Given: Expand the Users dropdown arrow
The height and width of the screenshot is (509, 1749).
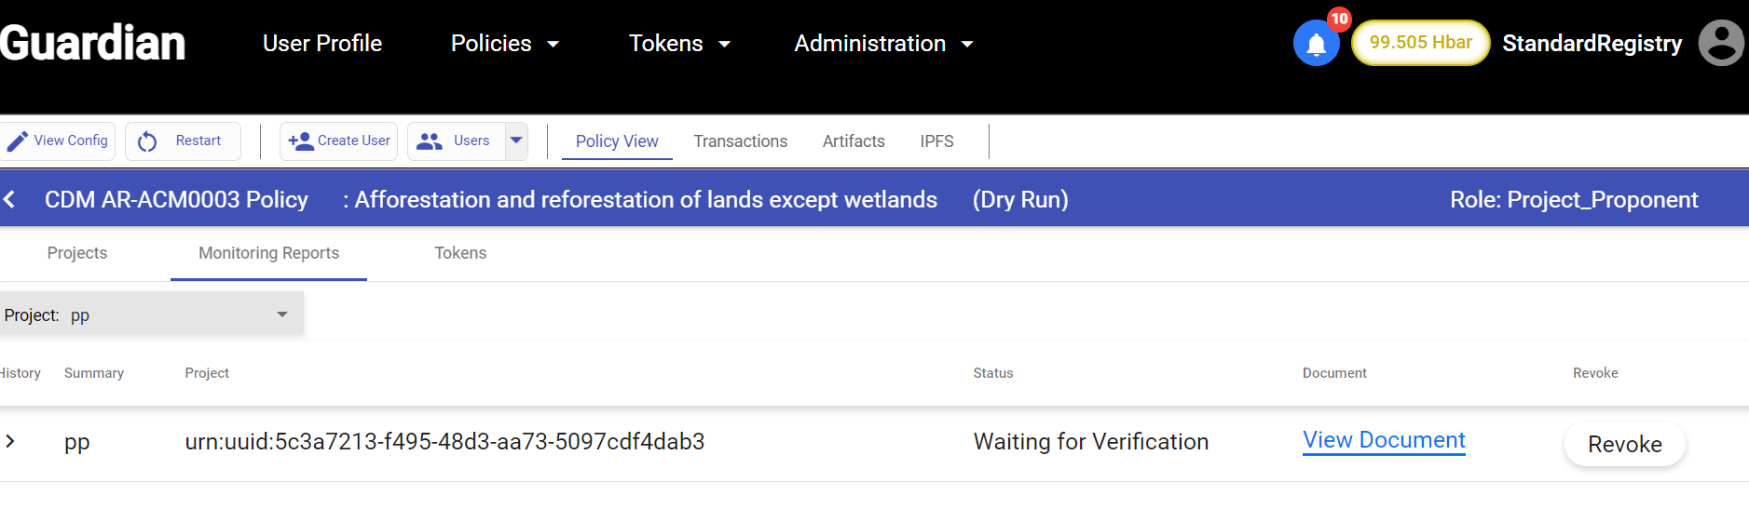Looking at the screenshot, I should 516,141.
